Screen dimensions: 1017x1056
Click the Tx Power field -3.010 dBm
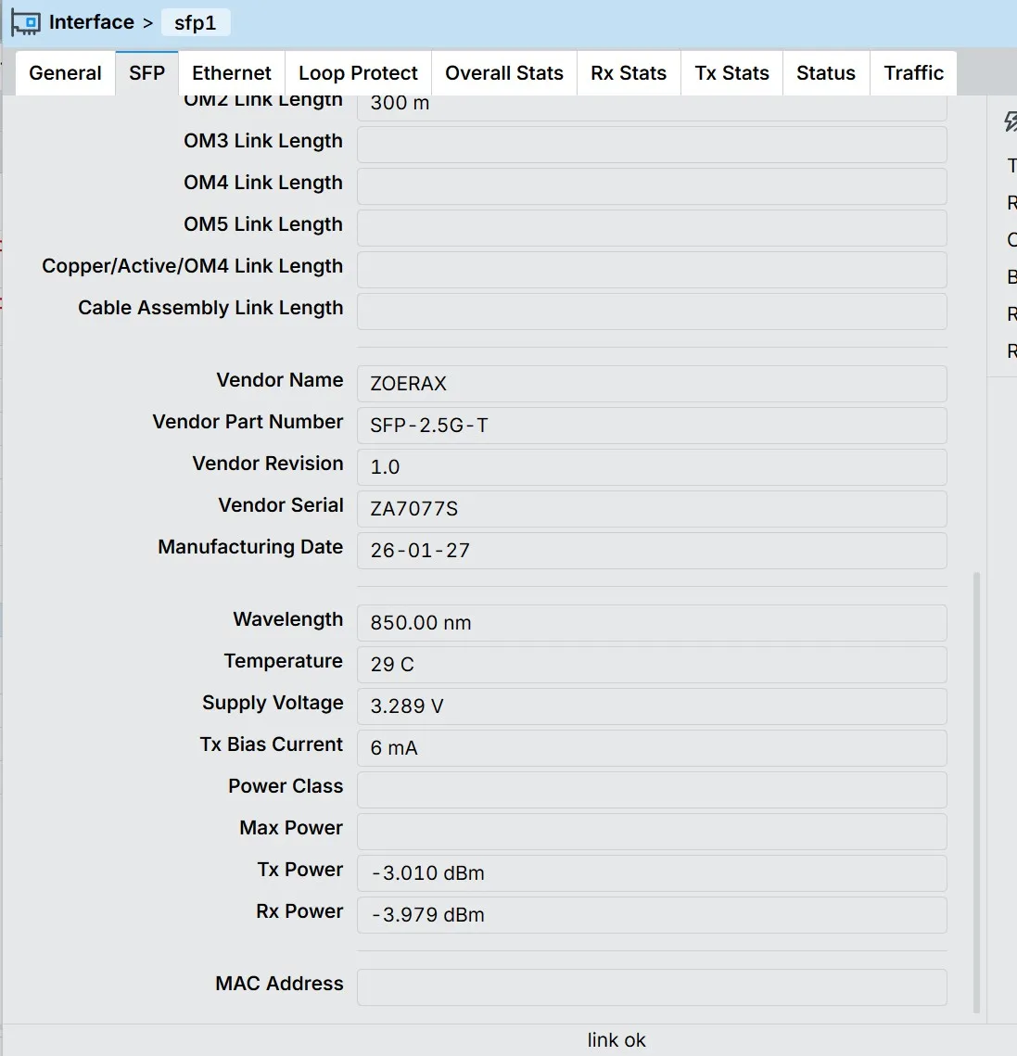pos(652,873)
